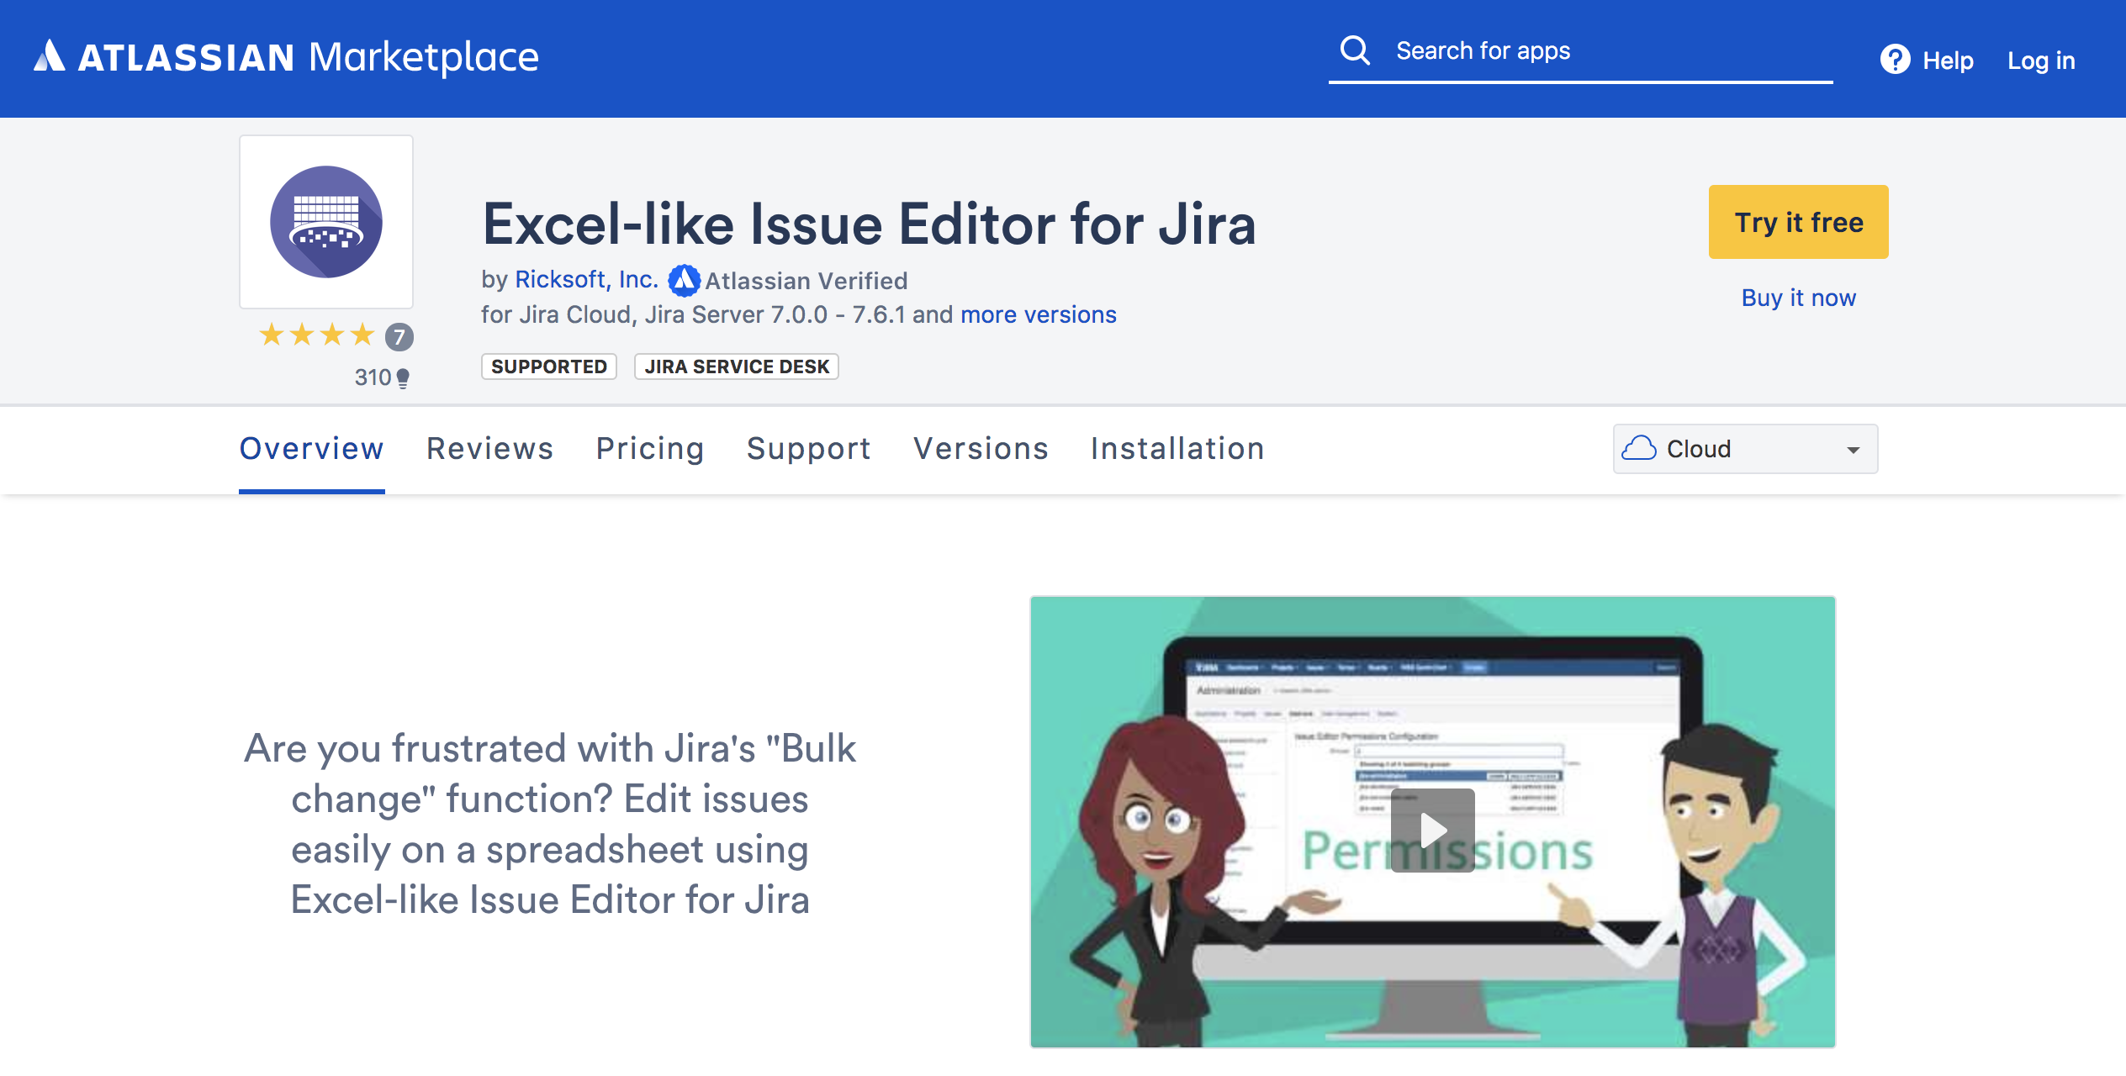Click the more versions link
Screen dimensions: 2126x1076
1039,314
